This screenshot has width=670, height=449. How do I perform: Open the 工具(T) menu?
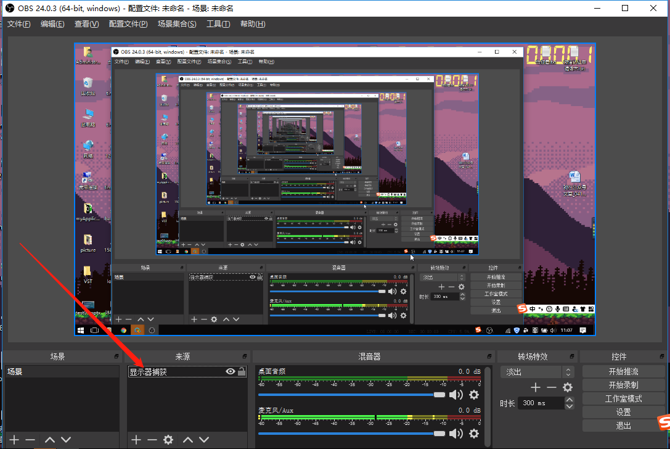pos(218,24)
